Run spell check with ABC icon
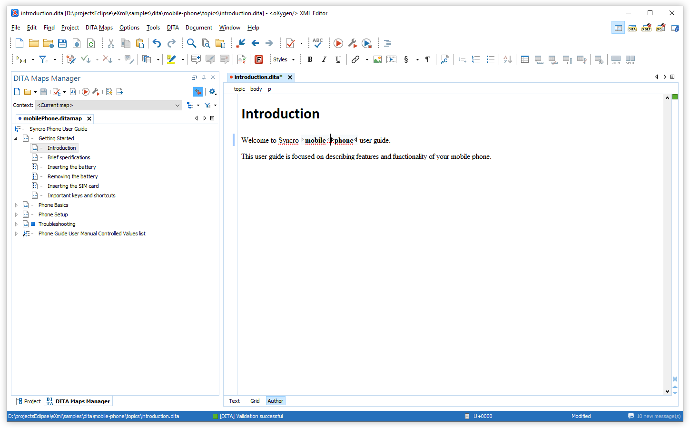The height and width of the screenshot is (428, 690). pos(318,43)
